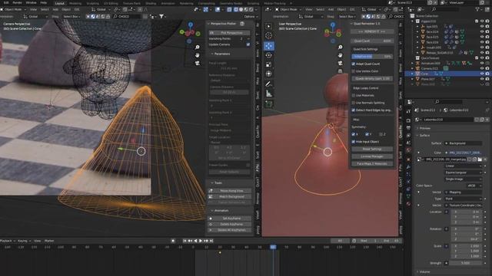
Task: Toggle Detect Hard Edges by angle checkbox
Action: 354,110
